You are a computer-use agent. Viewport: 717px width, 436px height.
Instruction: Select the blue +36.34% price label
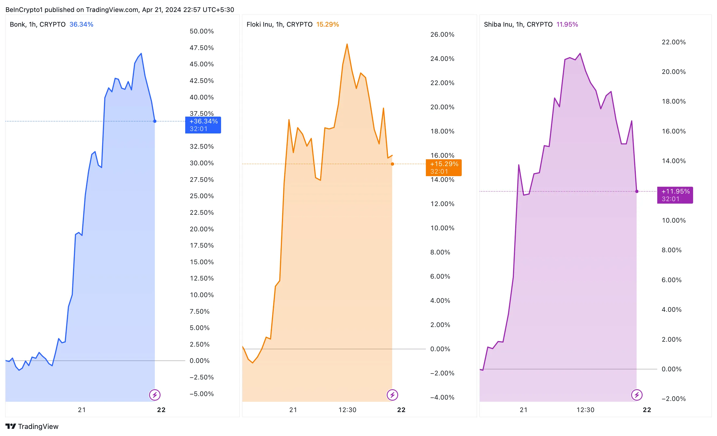pos(203,125)
